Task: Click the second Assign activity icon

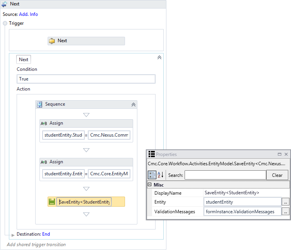Action: tap(44, 162)
